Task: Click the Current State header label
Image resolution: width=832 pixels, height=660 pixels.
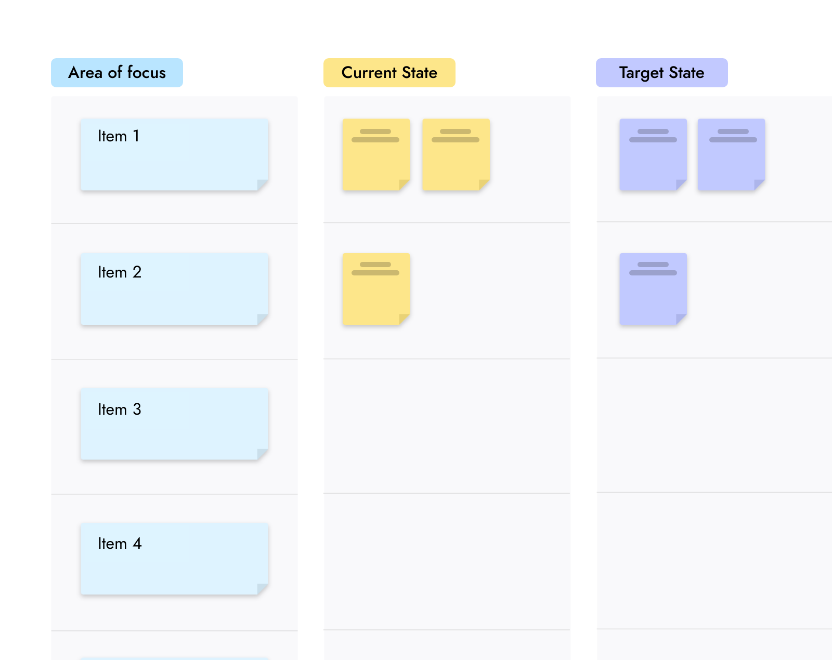Action: click(x=389, y=73)
